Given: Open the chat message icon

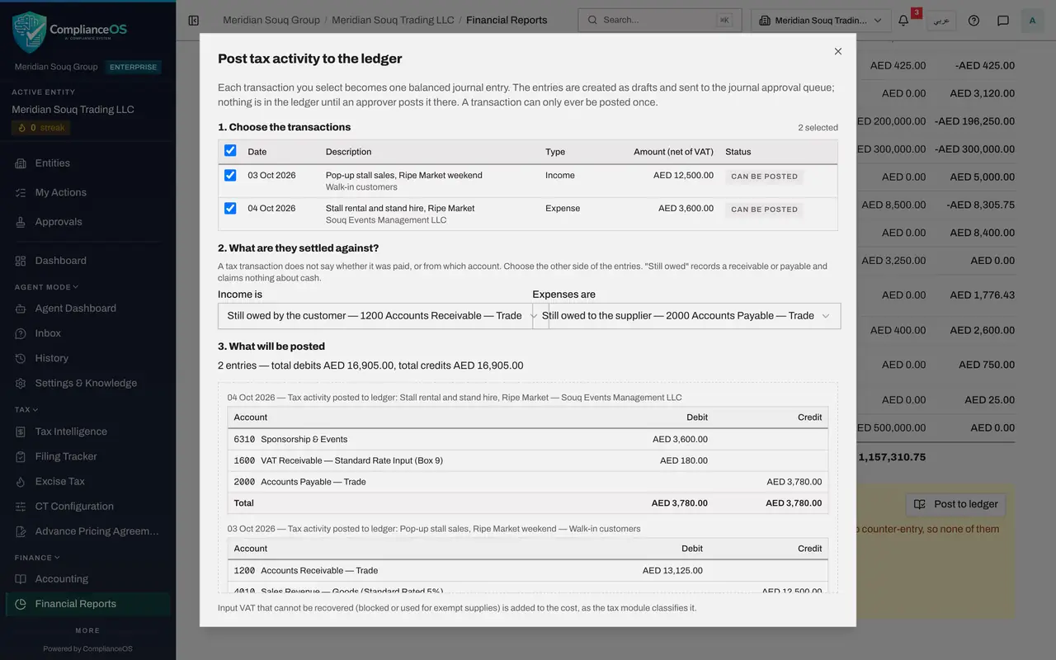Looking at the screenshot, I should coord(1003,20).
